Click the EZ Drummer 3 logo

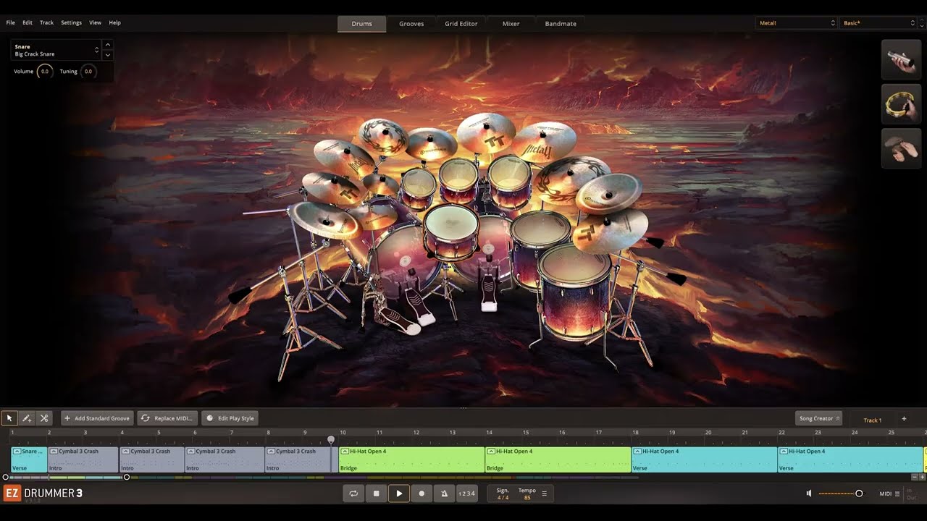point(43,494)
